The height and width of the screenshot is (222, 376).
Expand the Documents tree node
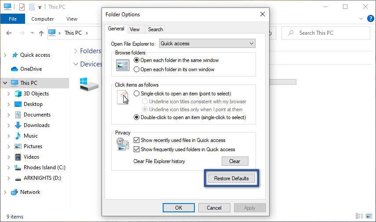9,115
